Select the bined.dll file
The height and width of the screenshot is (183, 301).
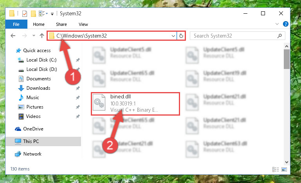pos(135,104)
